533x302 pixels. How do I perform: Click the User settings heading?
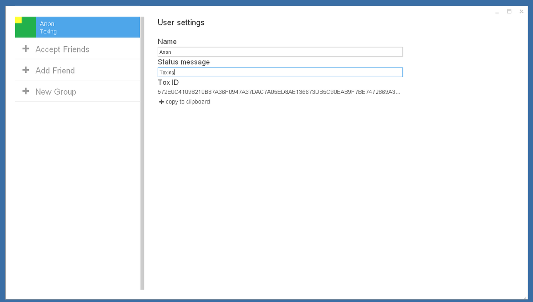point(181,23)
